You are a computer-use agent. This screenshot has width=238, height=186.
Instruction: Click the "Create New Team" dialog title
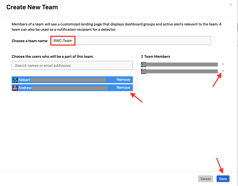pyautogui.click(x=32, y=7)
